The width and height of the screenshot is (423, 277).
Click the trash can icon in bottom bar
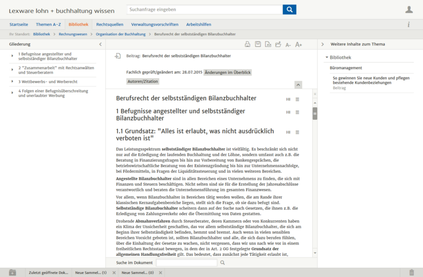pyautogui.click(x=411, y=272)
